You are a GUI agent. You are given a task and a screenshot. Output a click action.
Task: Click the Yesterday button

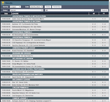[x=57, y=7]
